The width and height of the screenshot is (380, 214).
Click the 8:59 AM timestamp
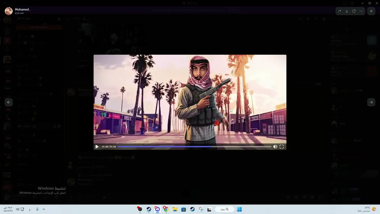(19, 13)
